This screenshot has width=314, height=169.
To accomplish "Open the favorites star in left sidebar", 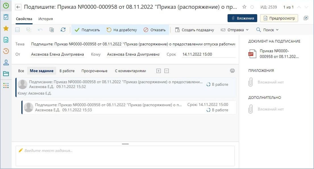I will [x=6, y=28].
